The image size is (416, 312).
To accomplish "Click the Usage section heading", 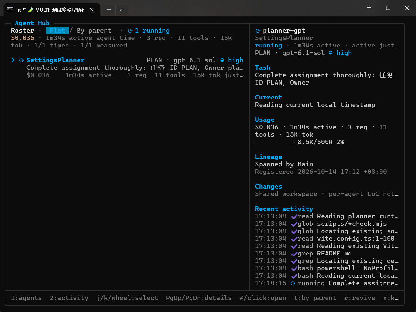I will [x=265, y=120].
